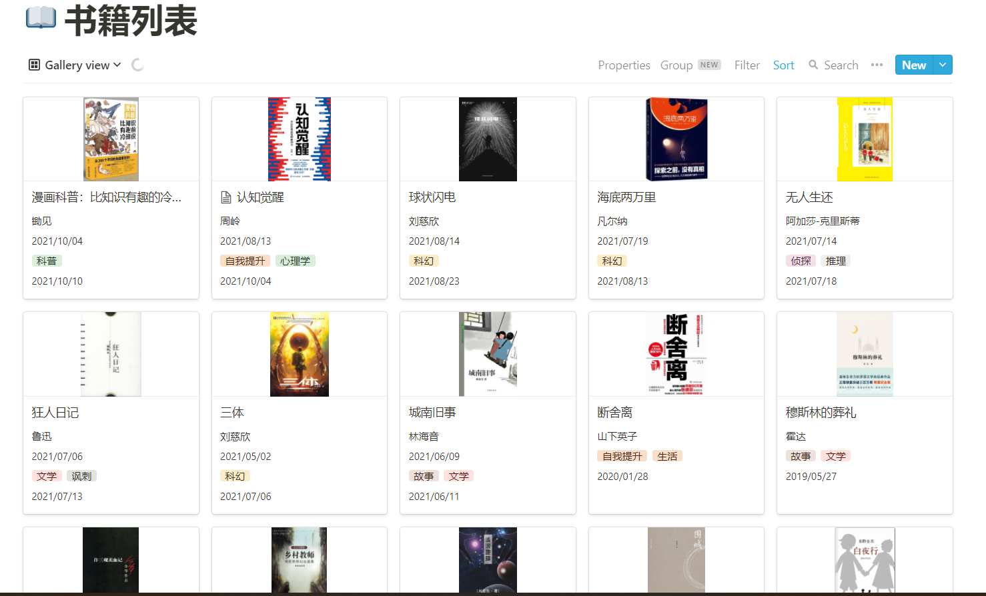Image resolution: width=986 pixels, height=596 pixels.
Task: Click the 认知觉醒 card title
Action: [261, 197]
